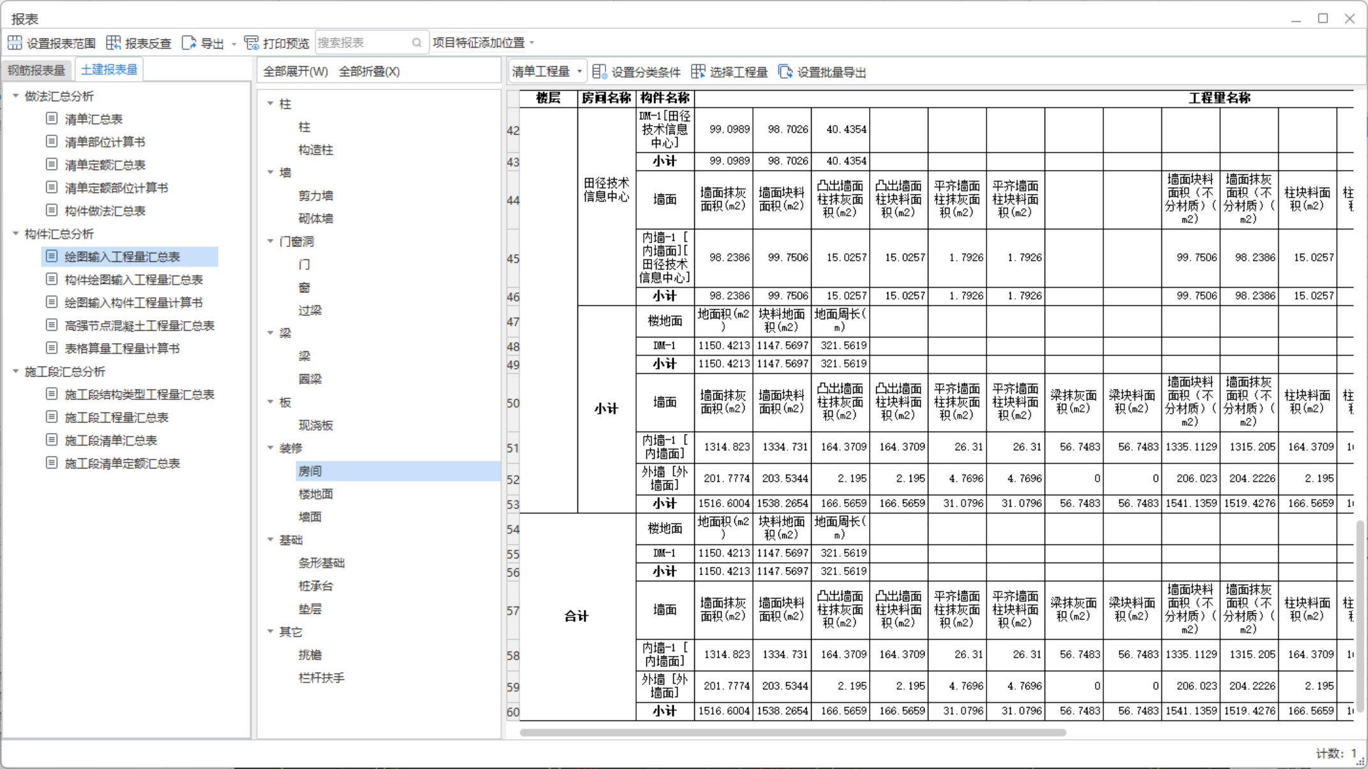The image size is (1368, 769).
Task: Click the search magnifier icon
Action: click(x=417, y=43)
